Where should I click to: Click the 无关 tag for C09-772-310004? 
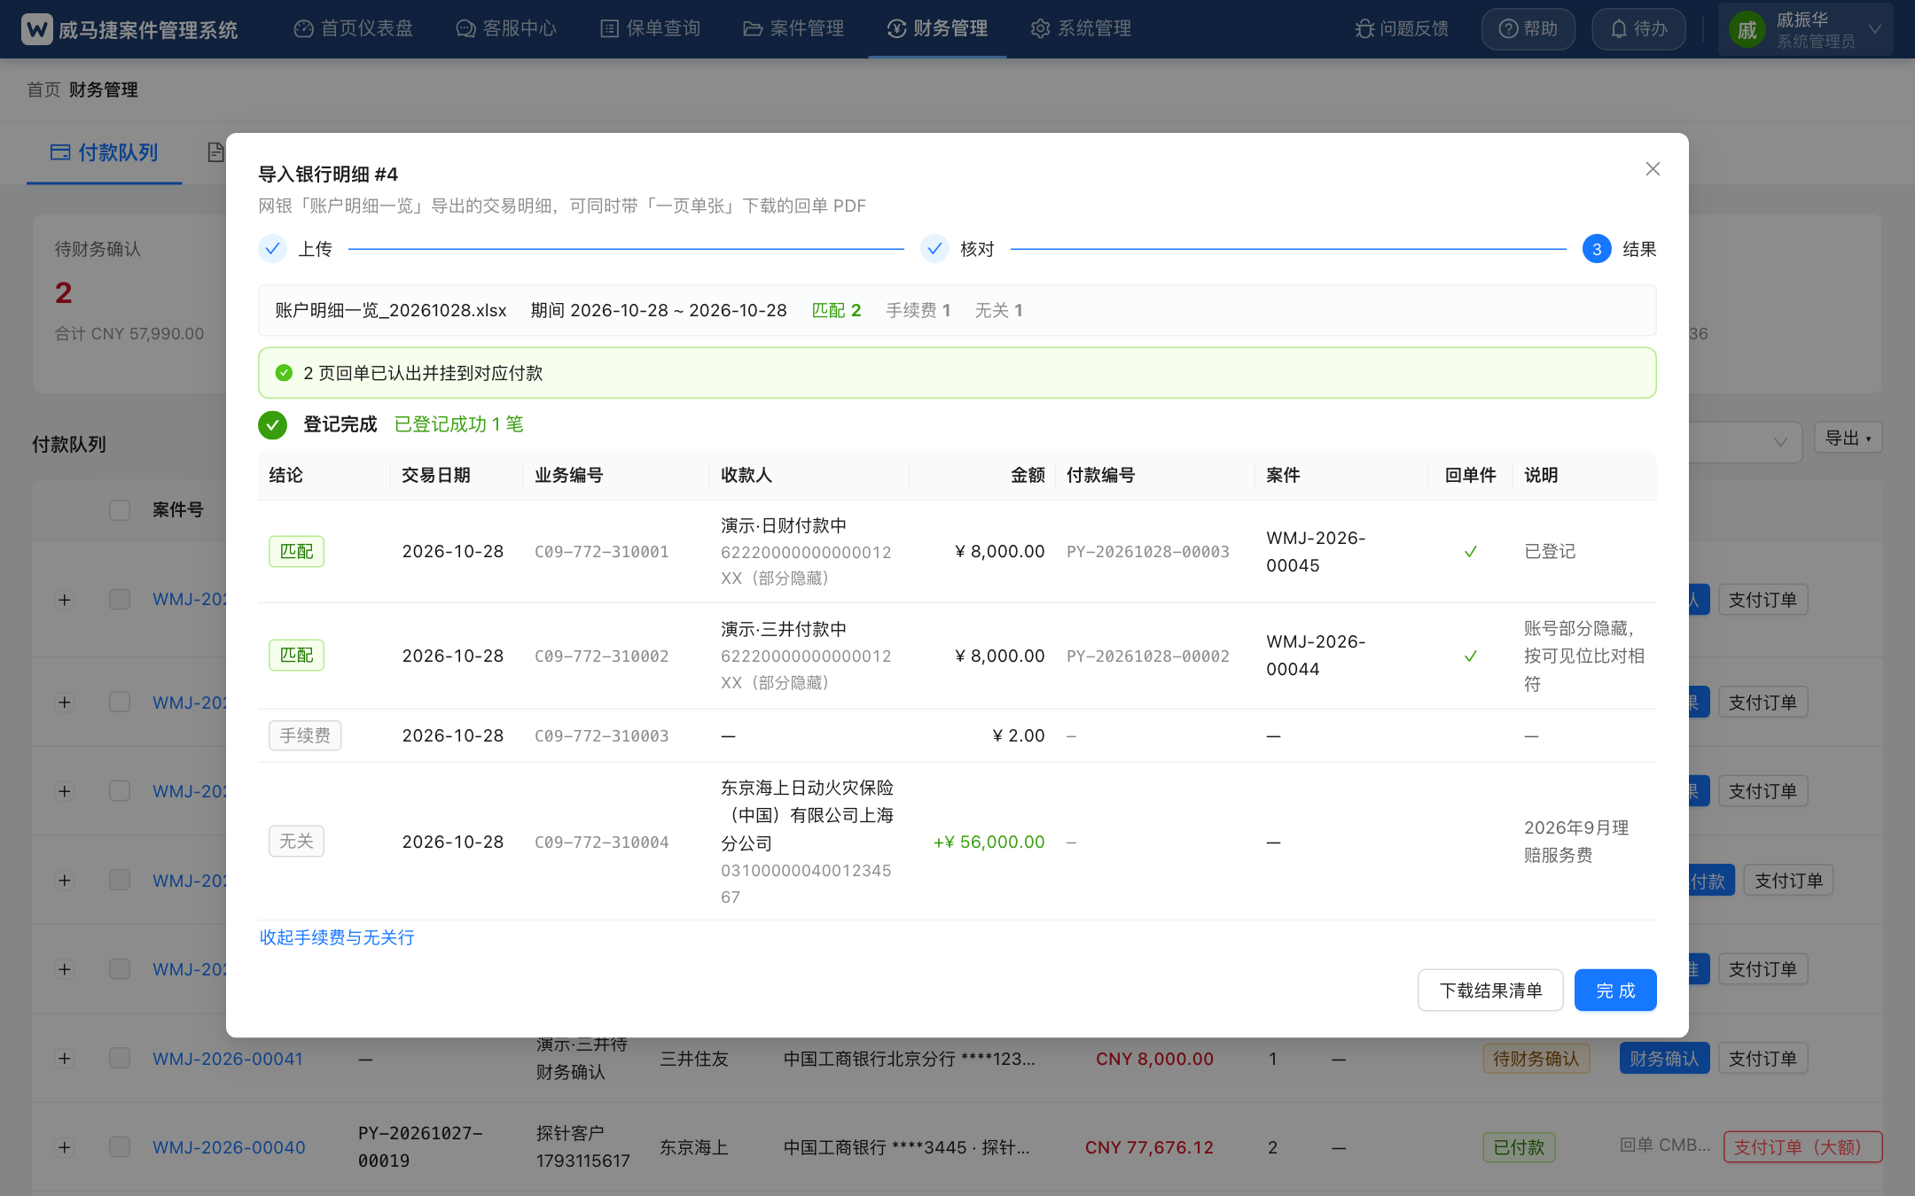[x=296, y=841]
